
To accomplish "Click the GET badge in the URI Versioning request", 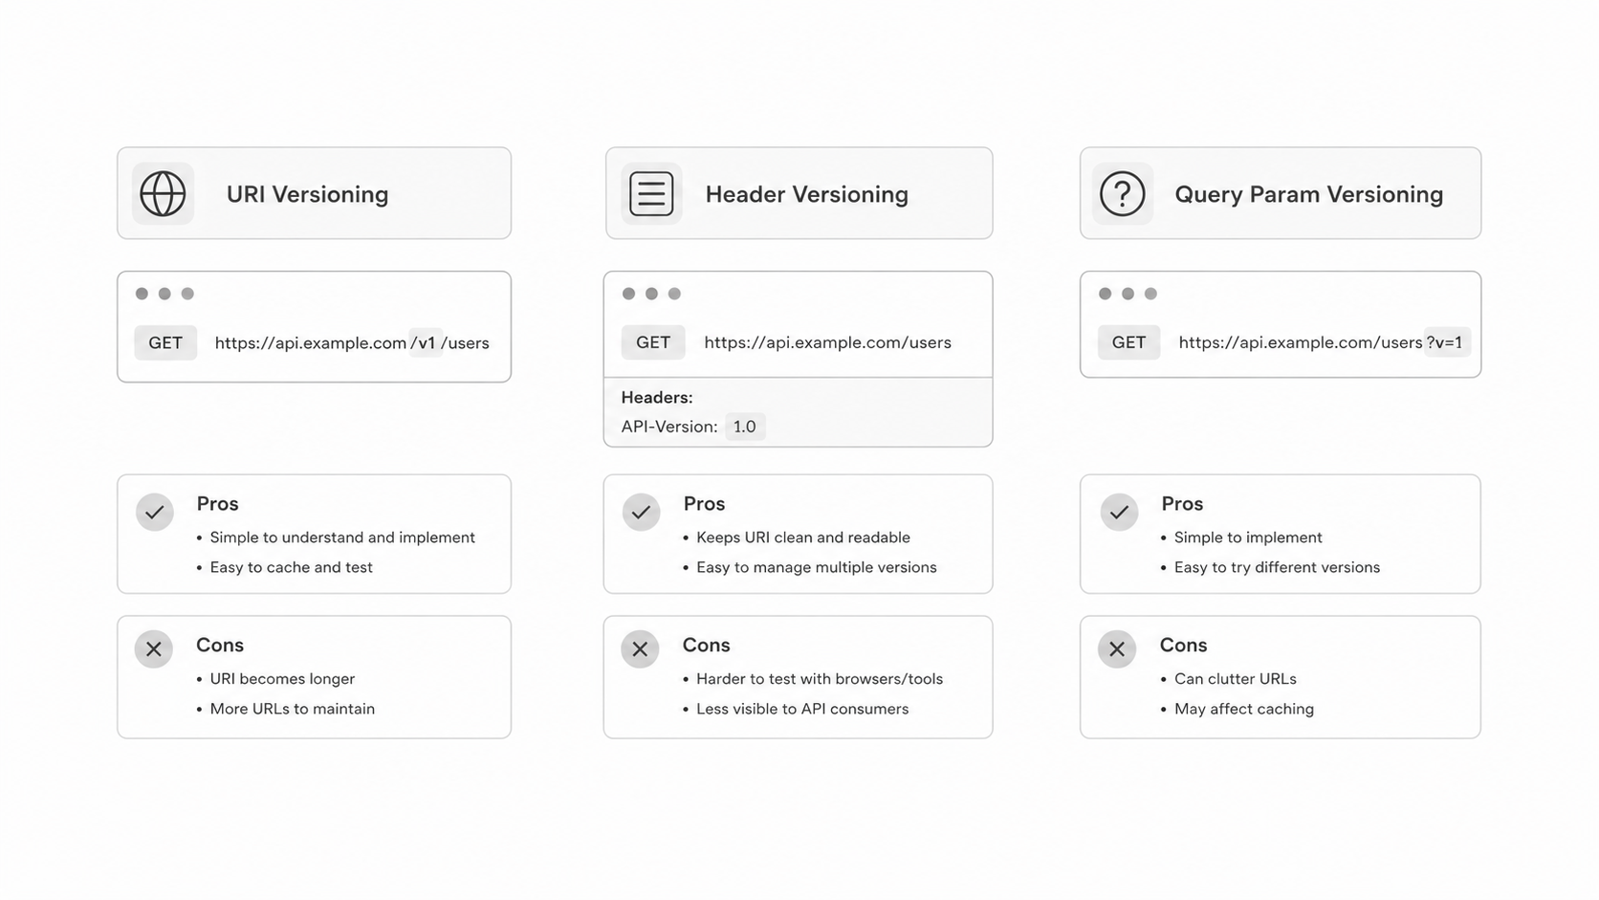I will (165, 342).
